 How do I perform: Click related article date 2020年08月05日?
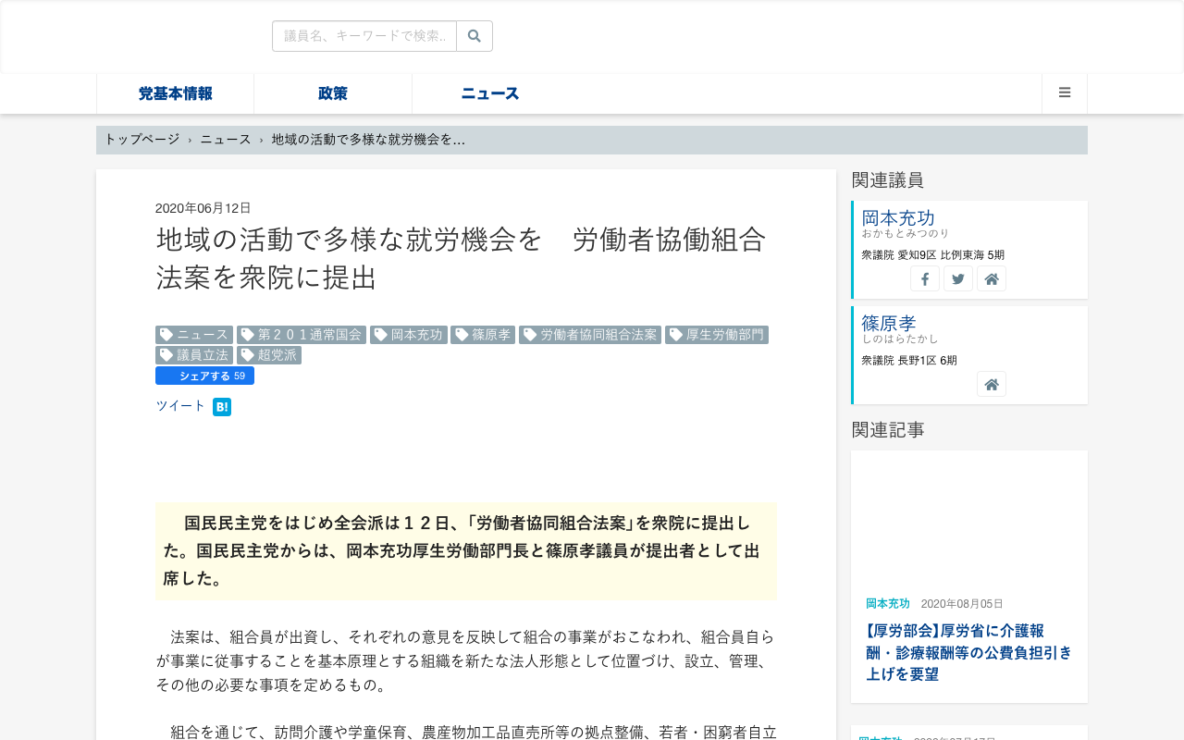[962, 604]
